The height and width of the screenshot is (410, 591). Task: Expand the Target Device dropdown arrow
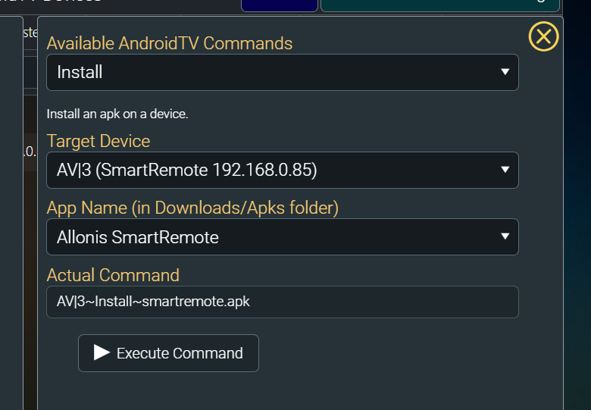pos(505,170)
